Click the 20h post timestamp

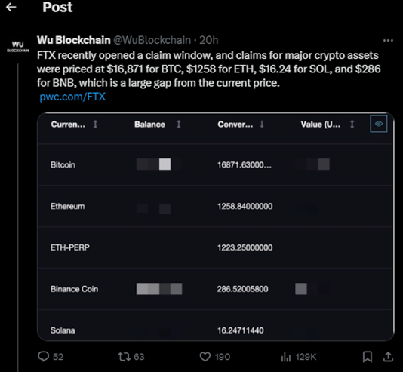(x=209, y=40)
